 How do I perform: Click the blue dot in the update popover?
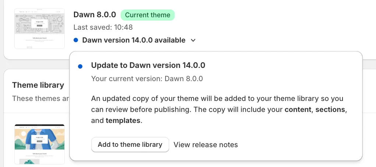[80, 66]
